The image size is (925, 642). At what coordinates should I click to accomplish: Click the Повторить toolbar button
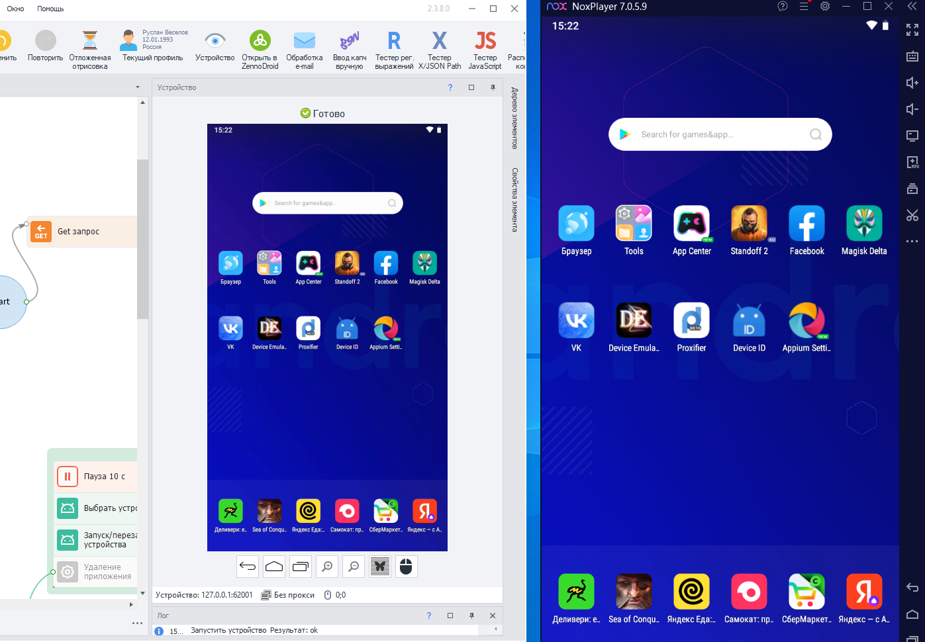point(46,46)
